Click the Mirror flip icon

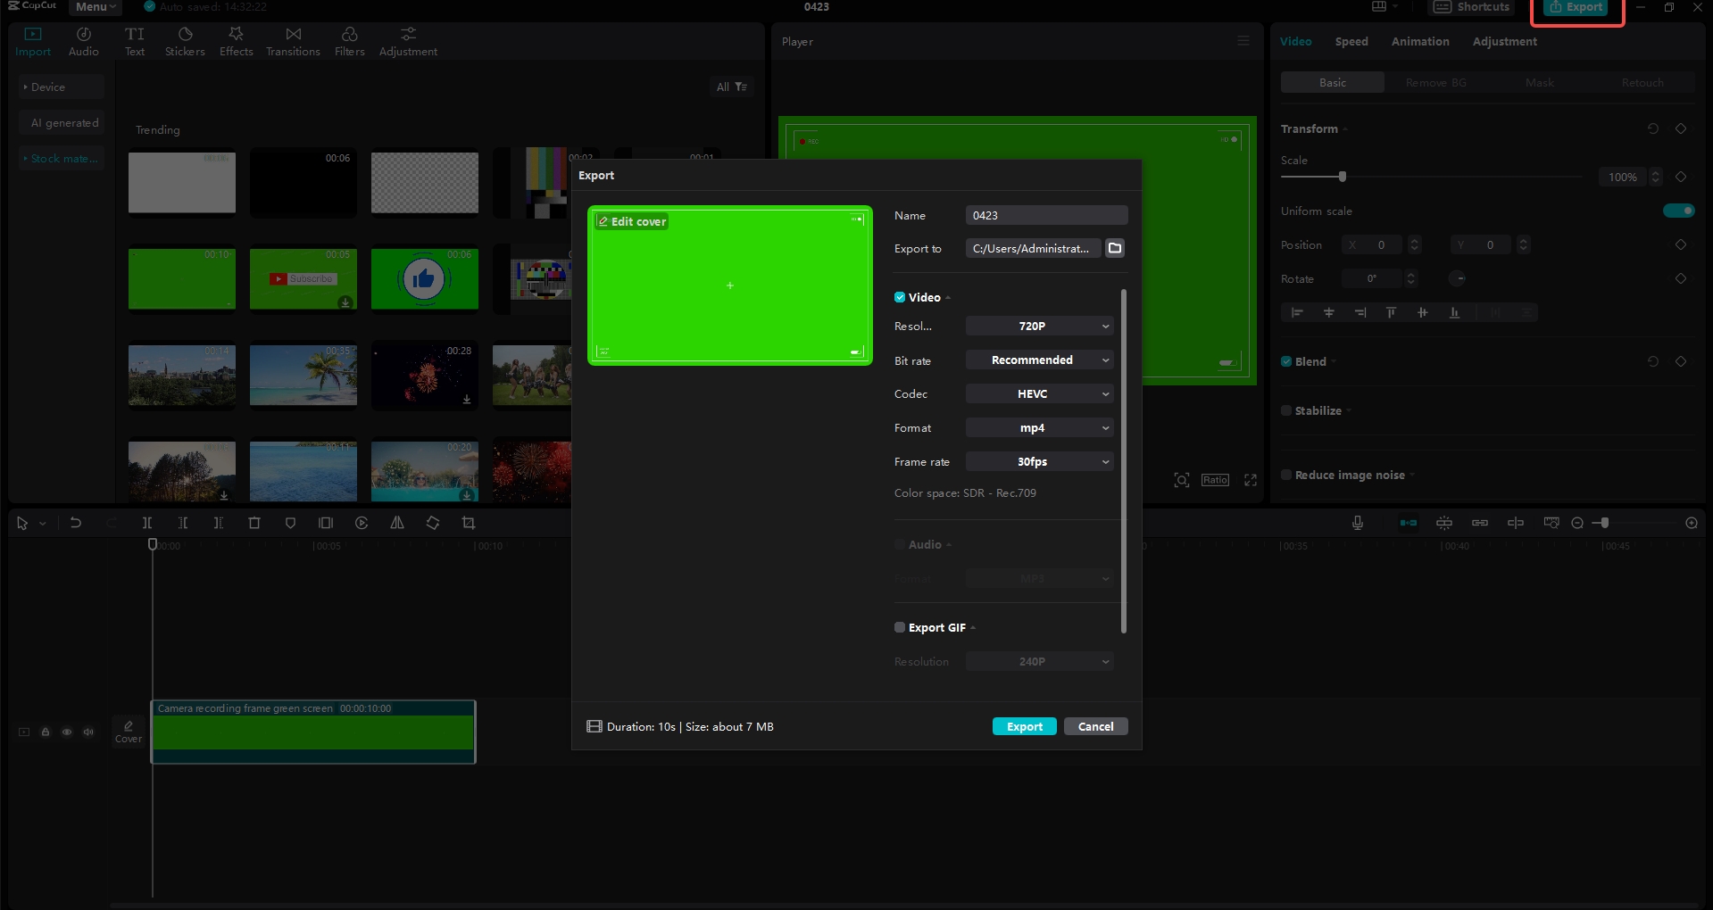pyautogui.click(x=397, y=523)
